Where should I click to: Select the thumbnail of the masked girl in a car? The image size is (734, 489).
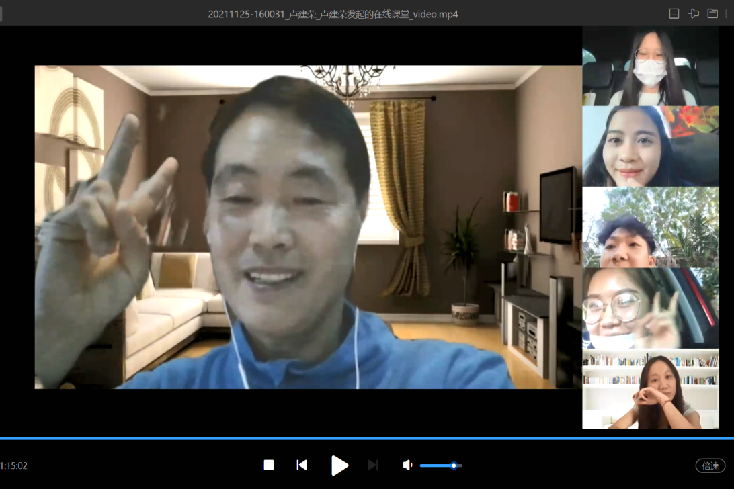click(651, 66)
